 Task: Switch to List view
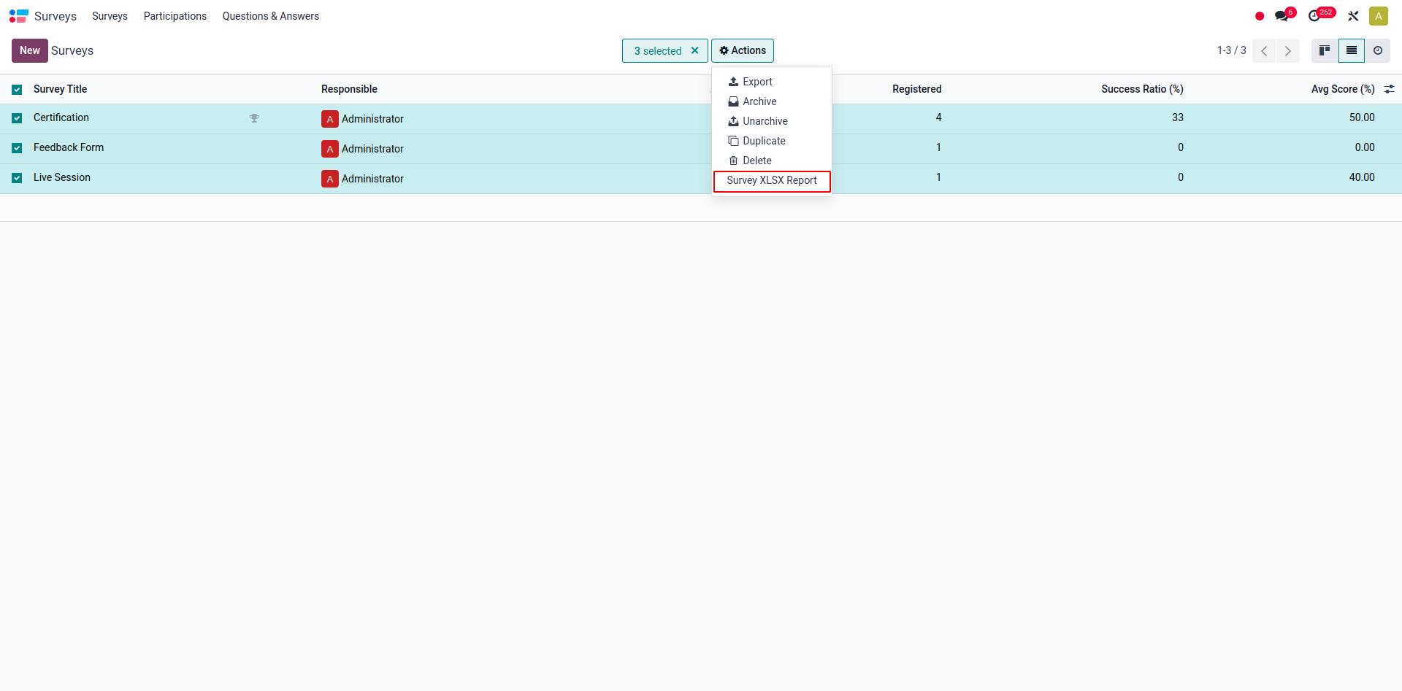click(x=1352, y=50)
